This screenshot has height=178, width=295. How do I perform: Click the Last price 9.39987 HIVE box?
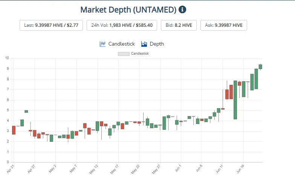coord(51,25)
